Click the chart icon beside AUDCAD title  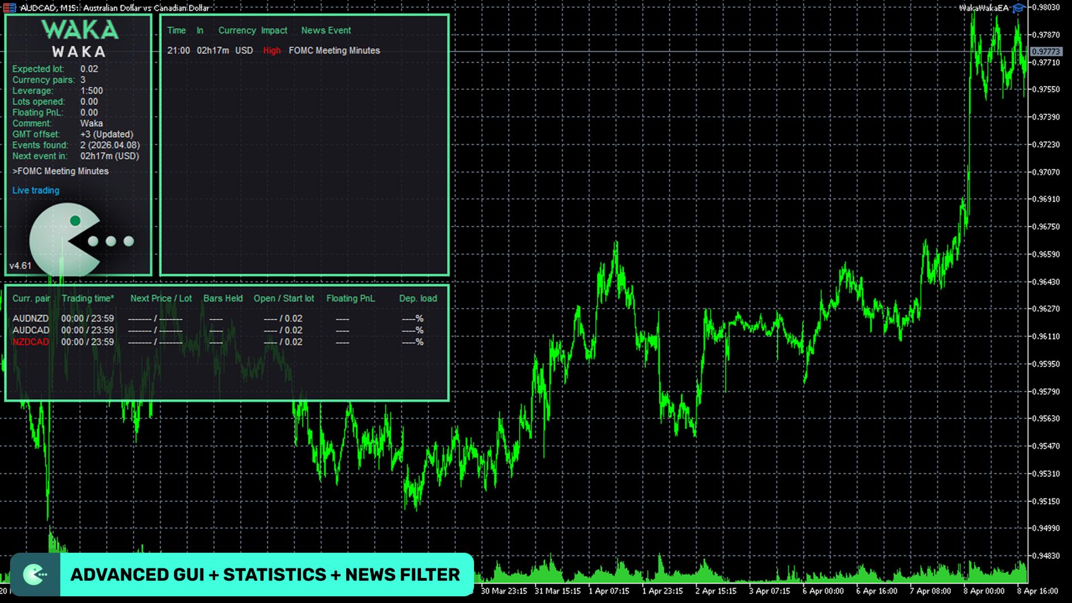(x=9, y=8)
